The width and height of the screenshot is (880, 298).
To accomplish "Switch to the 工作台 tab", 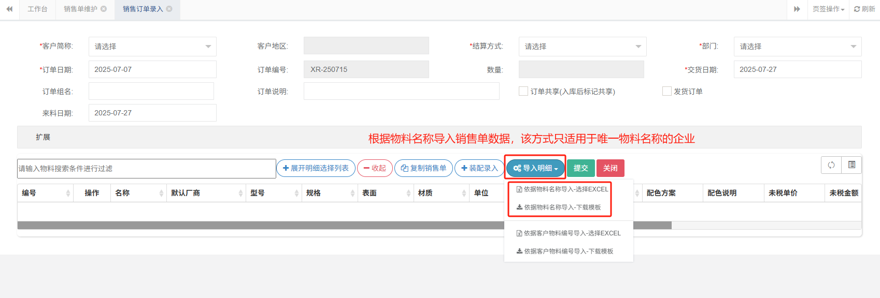I will coord(37,9).
